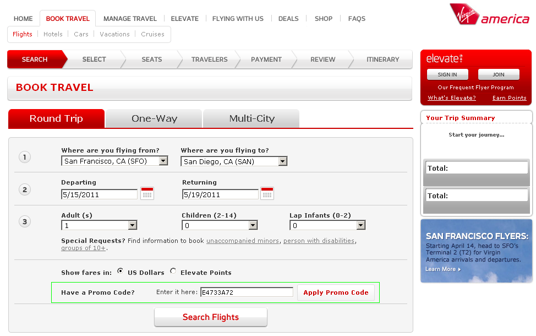Select the Cruises sub-tab
This screenshot has width=536, height=336.
tap(152, 34)
